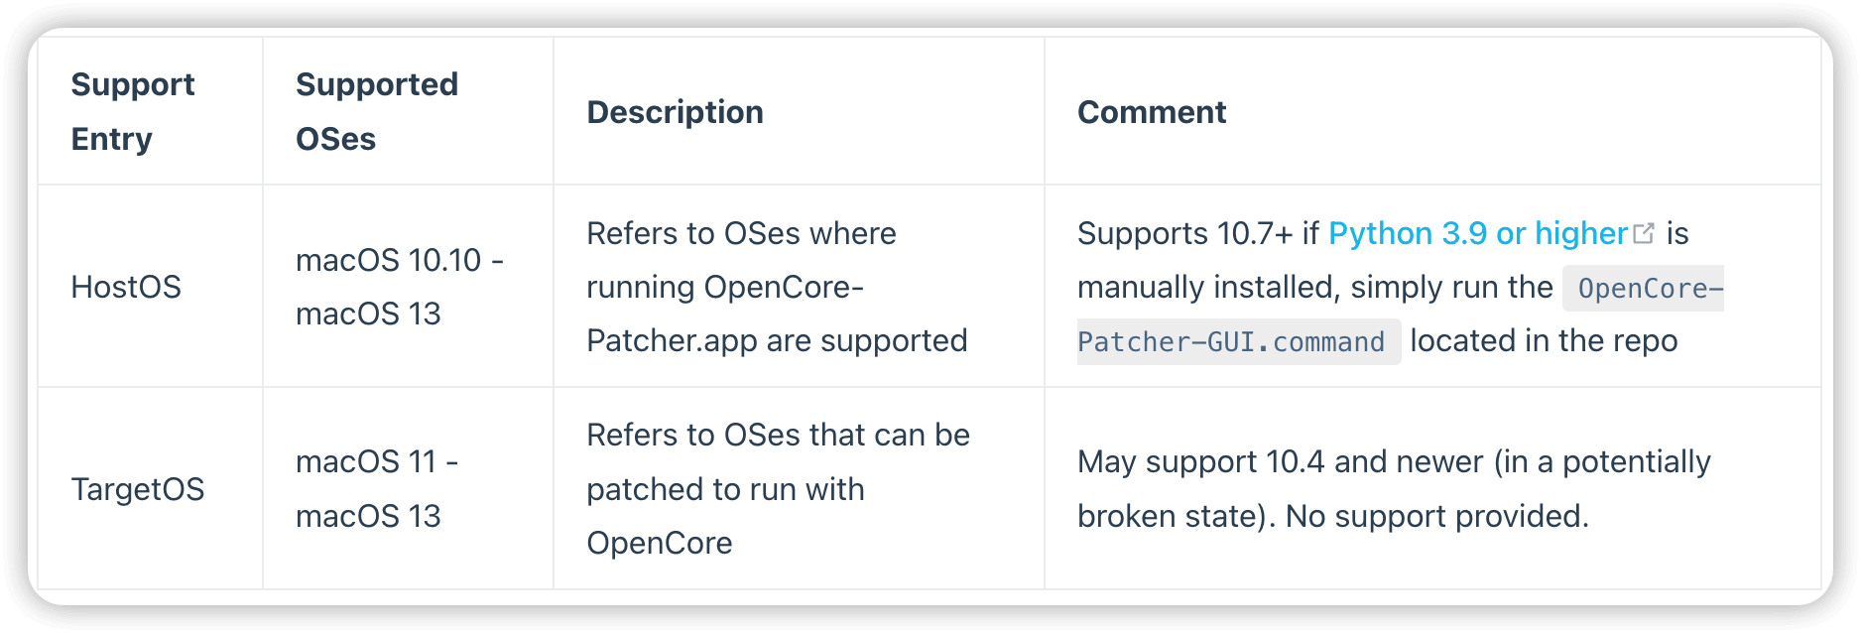Select the TargetOS entry cell
The width and height of the screenshot is (1861, 633).
138,489
